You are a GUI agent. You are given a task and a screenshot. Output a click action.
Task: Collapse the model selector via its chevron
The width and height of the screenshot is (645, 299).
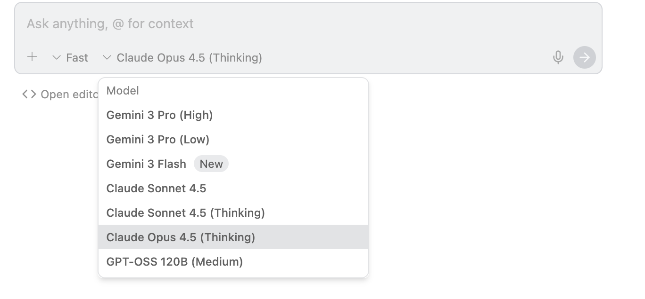(107, 57)
